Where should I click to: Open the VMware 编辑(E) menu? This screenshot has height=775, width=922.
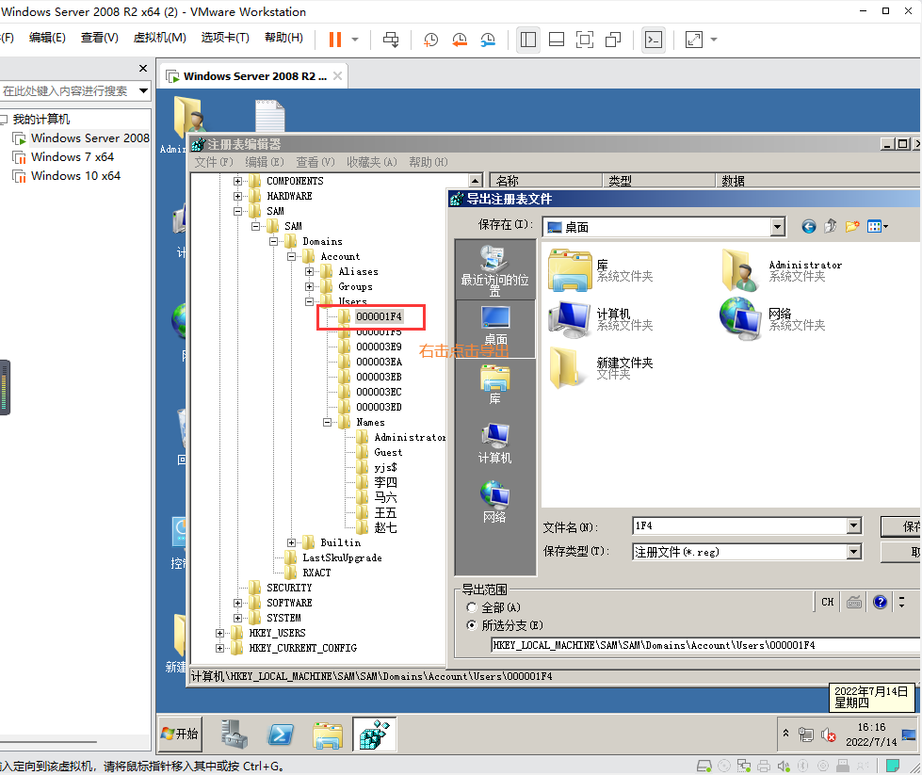tap(47, 38)
